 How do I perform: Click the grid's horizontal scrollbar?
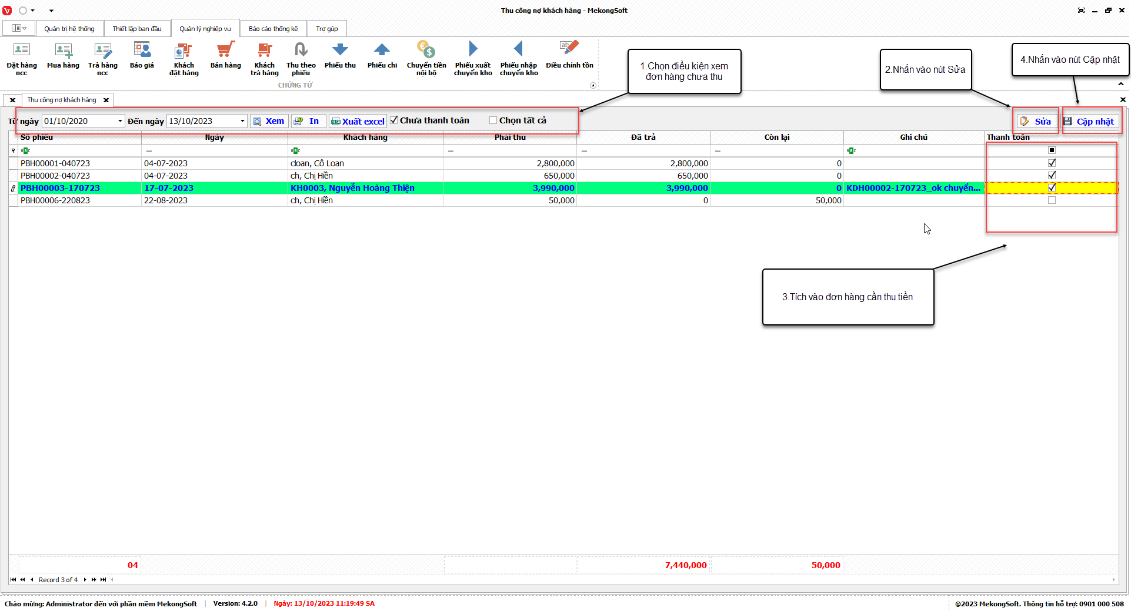[x=613, y=580]
